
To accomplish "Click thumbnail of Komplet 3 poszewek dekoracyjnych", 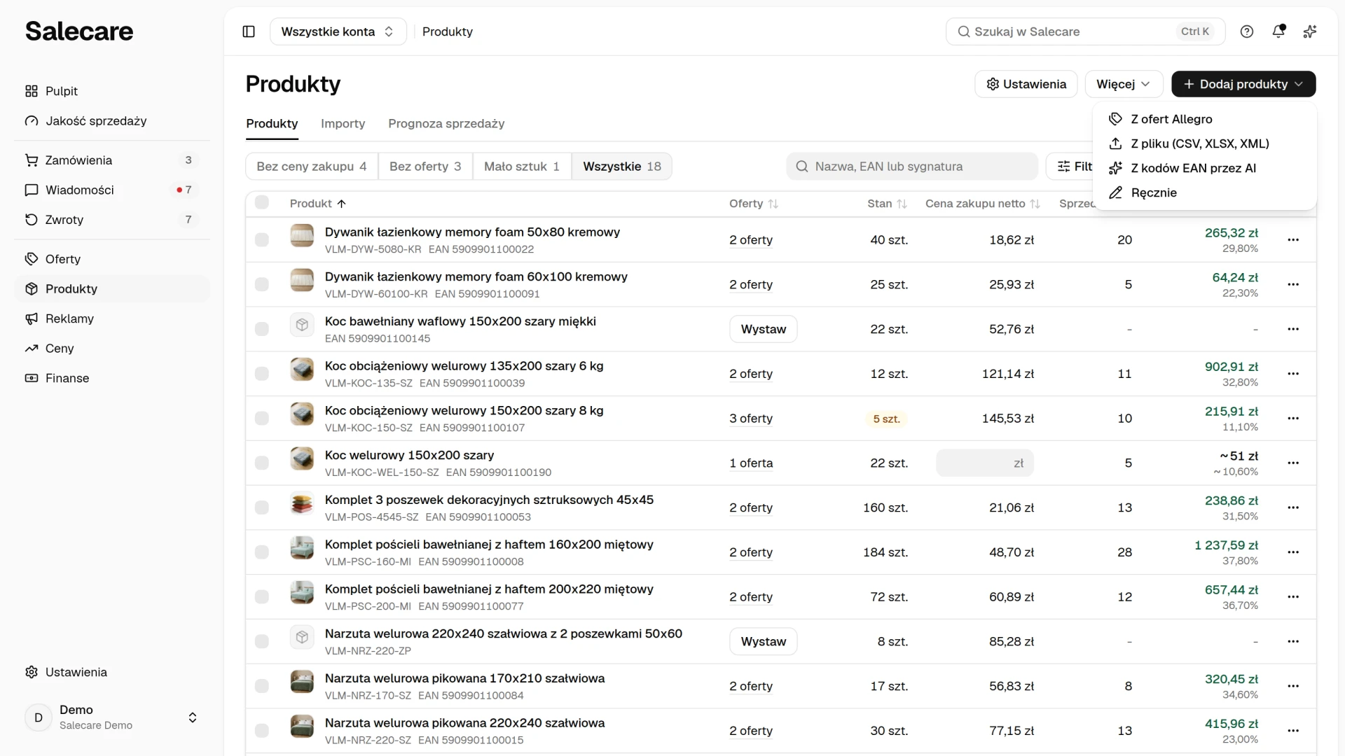I will click(302, 504).
